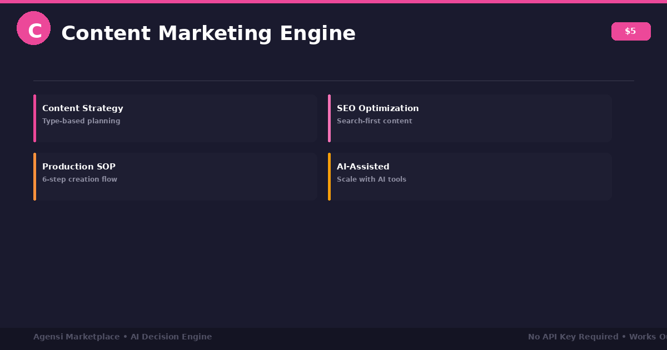Viewport: 667px width, 350px height.
Task: Click the pink circular C logo
Action: [33, 28]
